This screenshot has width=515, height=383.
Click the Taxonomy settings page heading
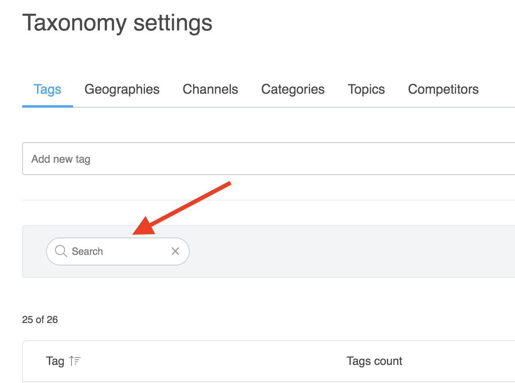117,23
